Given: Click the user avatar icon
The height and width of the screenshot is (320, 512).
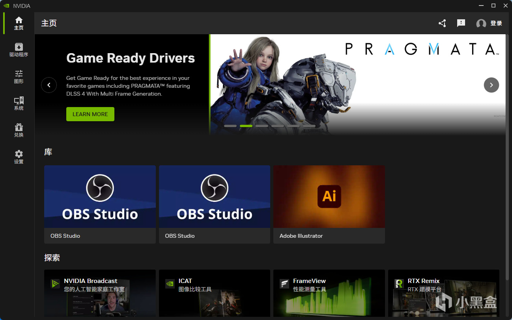Looking at the screenshot, I should (x=481, y=24).
